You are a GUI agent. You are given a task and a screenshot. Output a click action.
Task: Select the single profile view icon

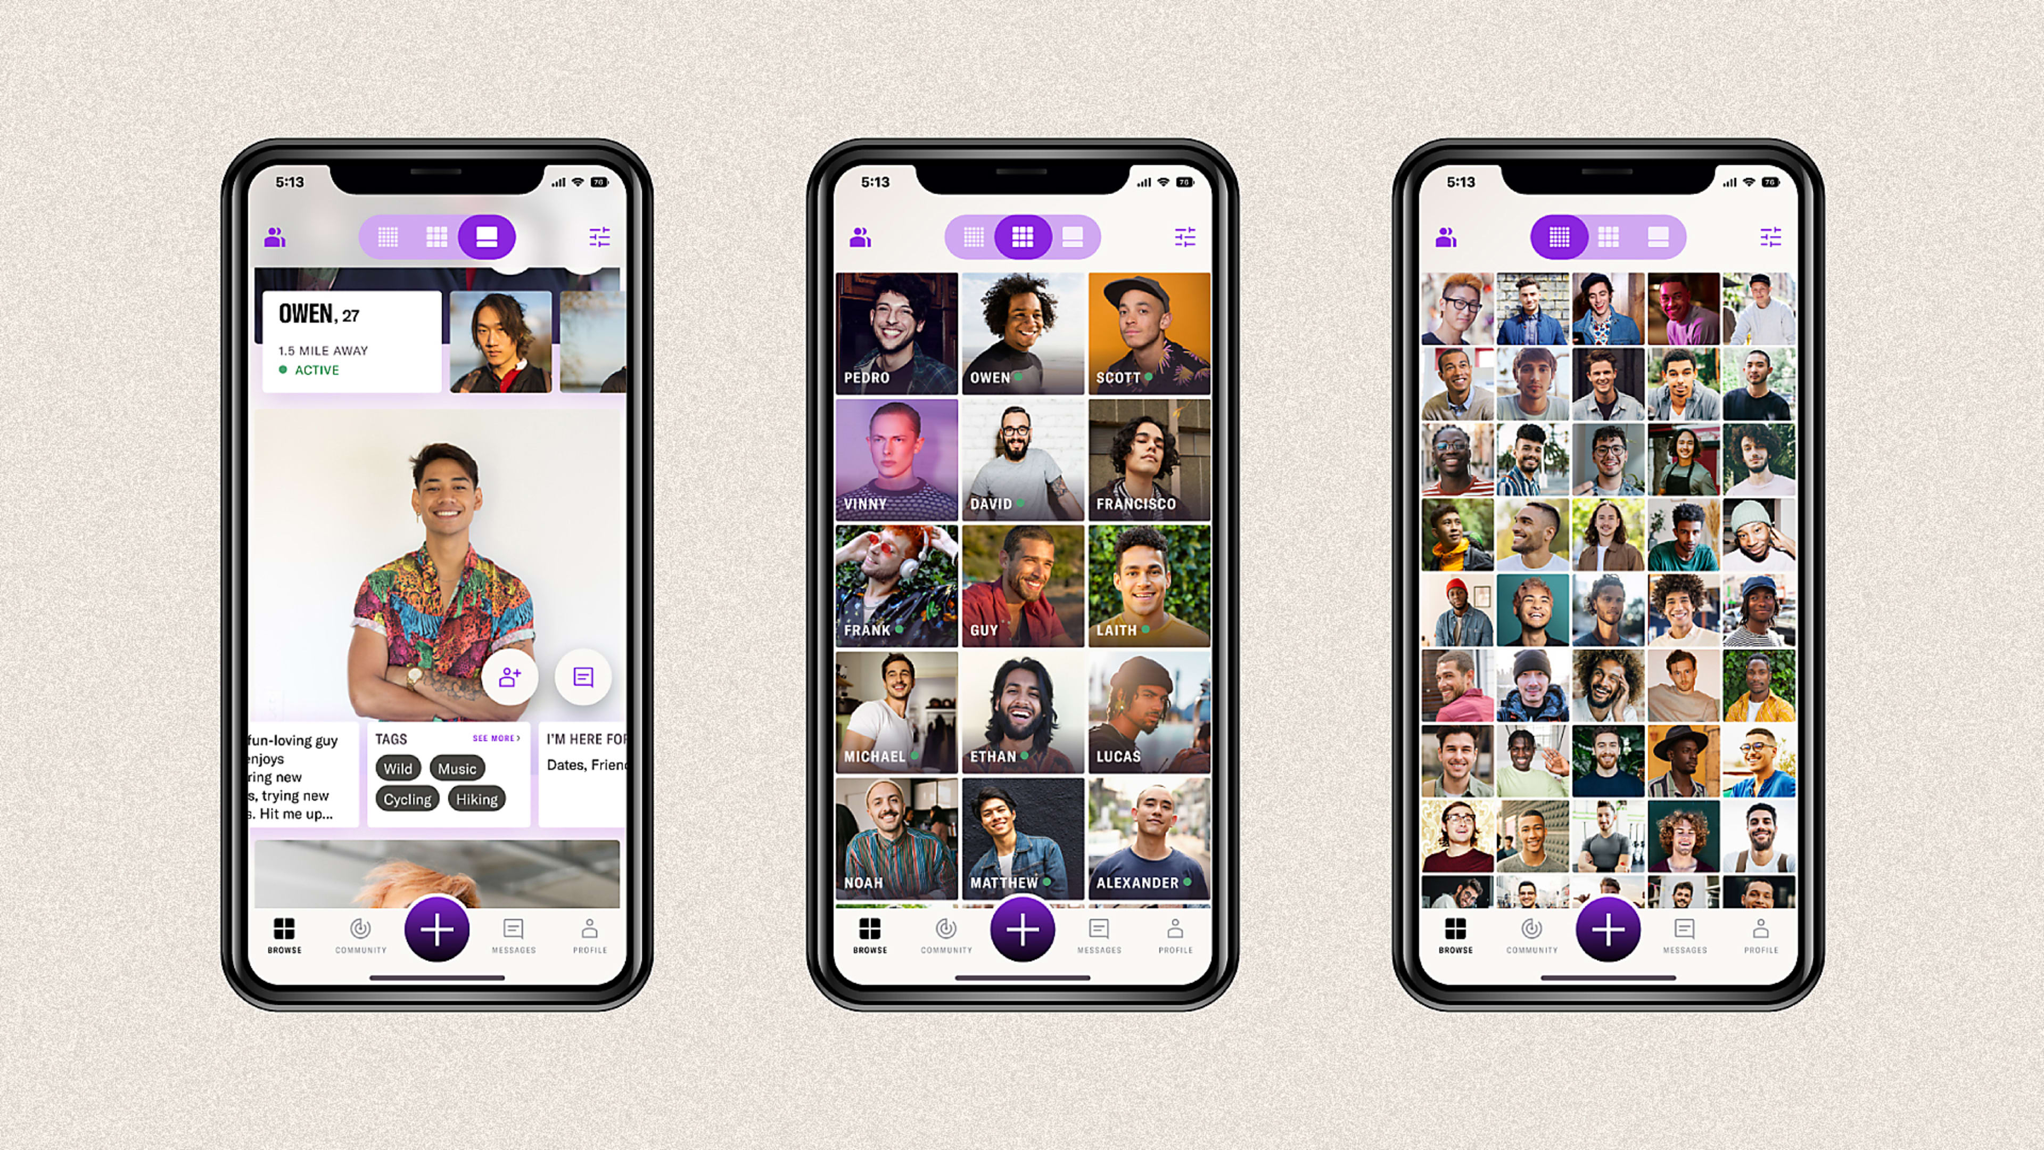pyautogui.click(x=486, y=236)
